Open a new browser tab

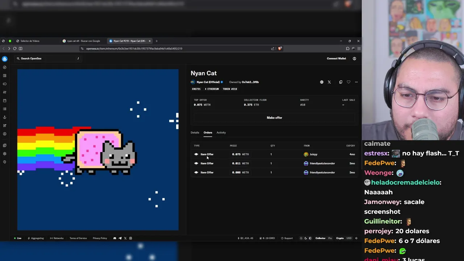tap(157, 41)
